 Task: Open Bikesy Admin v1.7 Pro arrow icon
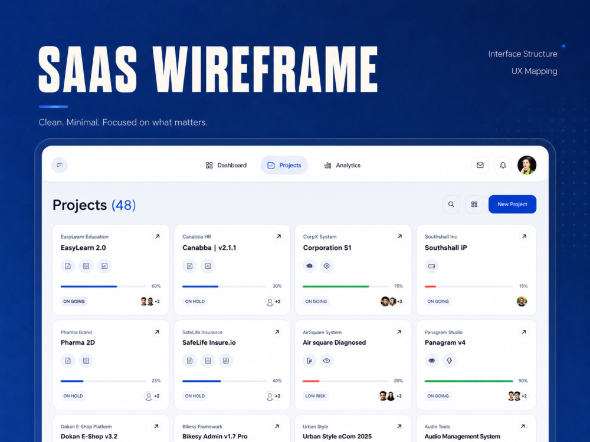(x=277, y=426)
